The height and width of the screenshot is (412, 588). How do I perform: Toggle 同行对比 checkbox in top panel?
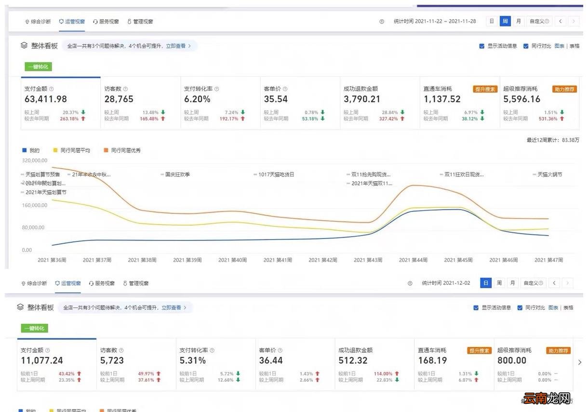526,46
